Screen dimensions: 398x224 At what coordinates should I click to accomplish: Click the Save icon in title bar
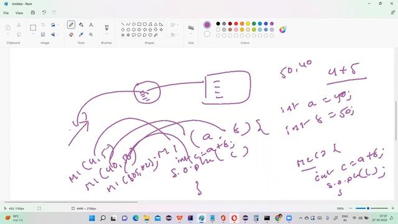33,12
